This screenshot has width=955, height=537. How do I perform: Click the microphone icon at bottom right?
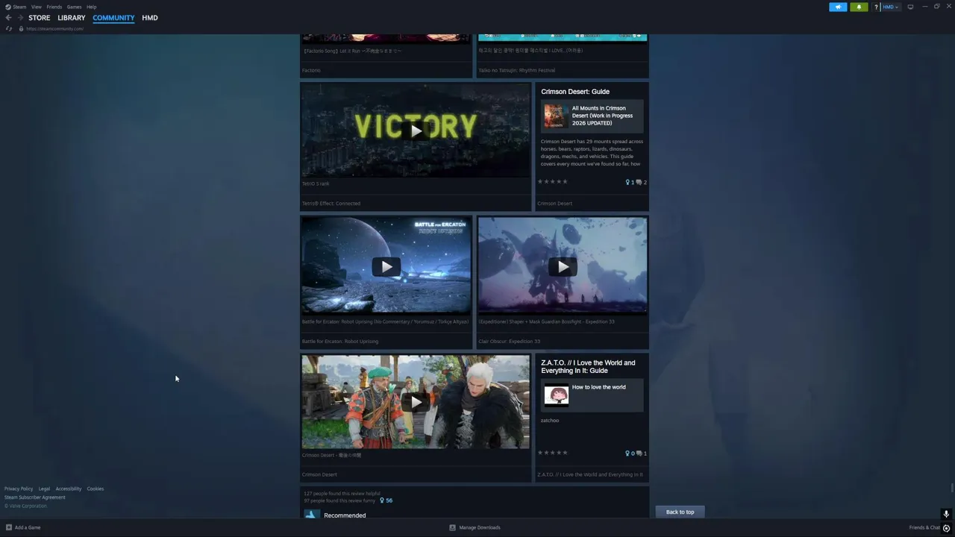[946, 514]
